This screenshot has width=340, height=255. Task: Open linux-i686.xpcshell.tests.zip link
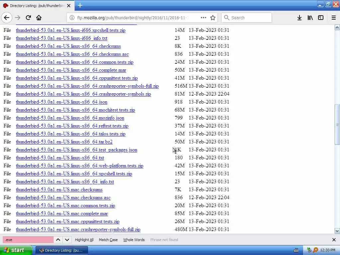coord(70,30)
